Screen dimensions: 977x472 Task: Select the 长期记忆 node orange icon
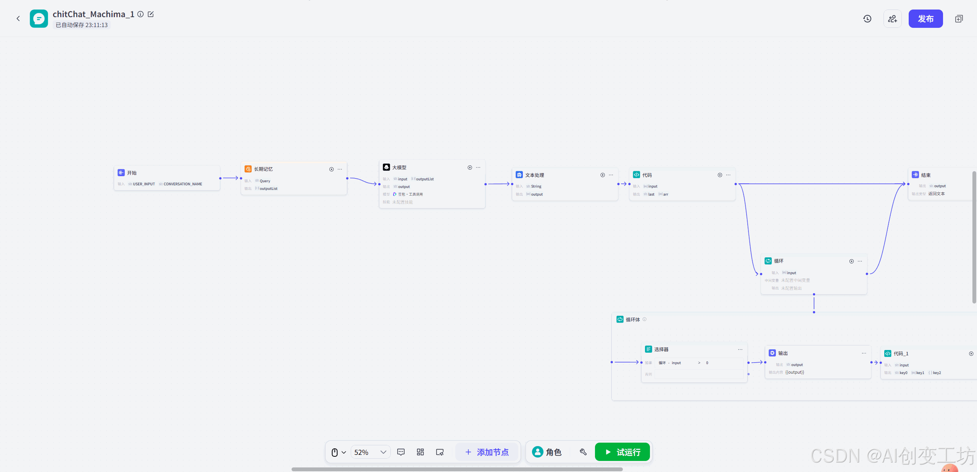click(248, 169)
